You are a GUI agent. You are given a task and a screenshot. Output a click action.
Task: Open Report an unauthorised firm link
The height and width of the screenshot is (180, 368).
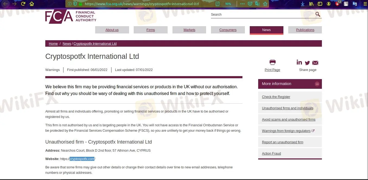point(283,142)
